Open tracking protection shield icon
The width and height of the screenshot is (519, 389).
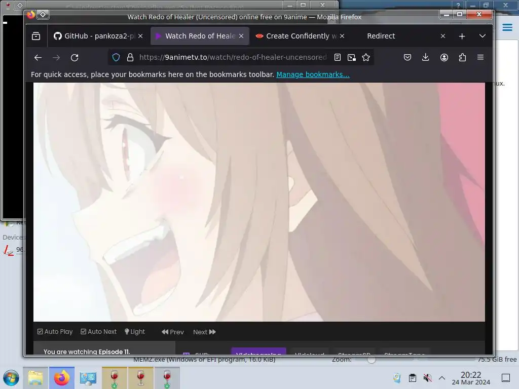[x=116, y=58]
